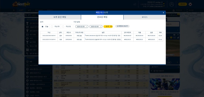Click the ₩2,500,000.00 unit stake cell
The width and height of the screenshot is (204, 97).
point(127,36)
